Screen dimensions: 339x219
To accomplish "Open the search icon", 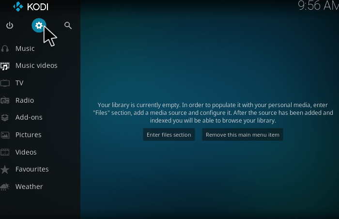I will coord(68,26).
